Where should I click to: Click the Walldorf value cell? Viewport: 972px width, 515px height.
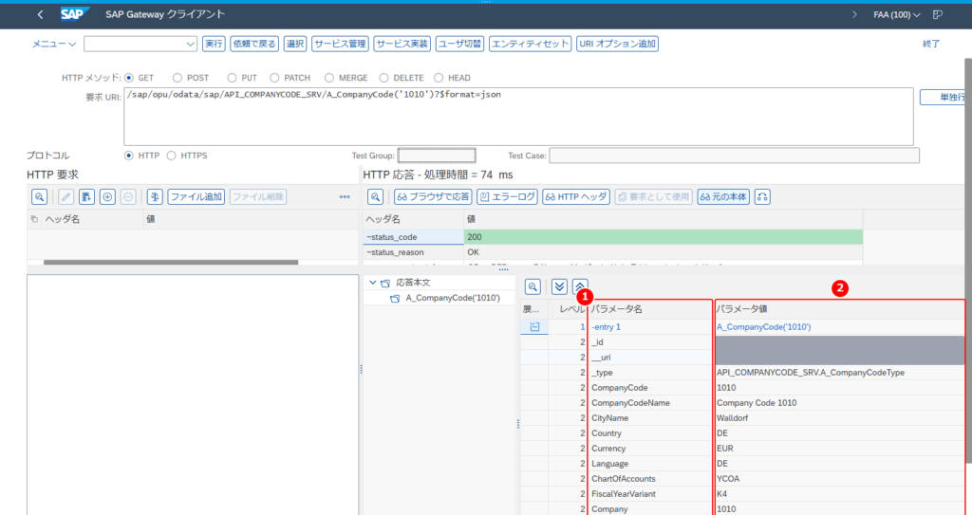pos(840,418)
